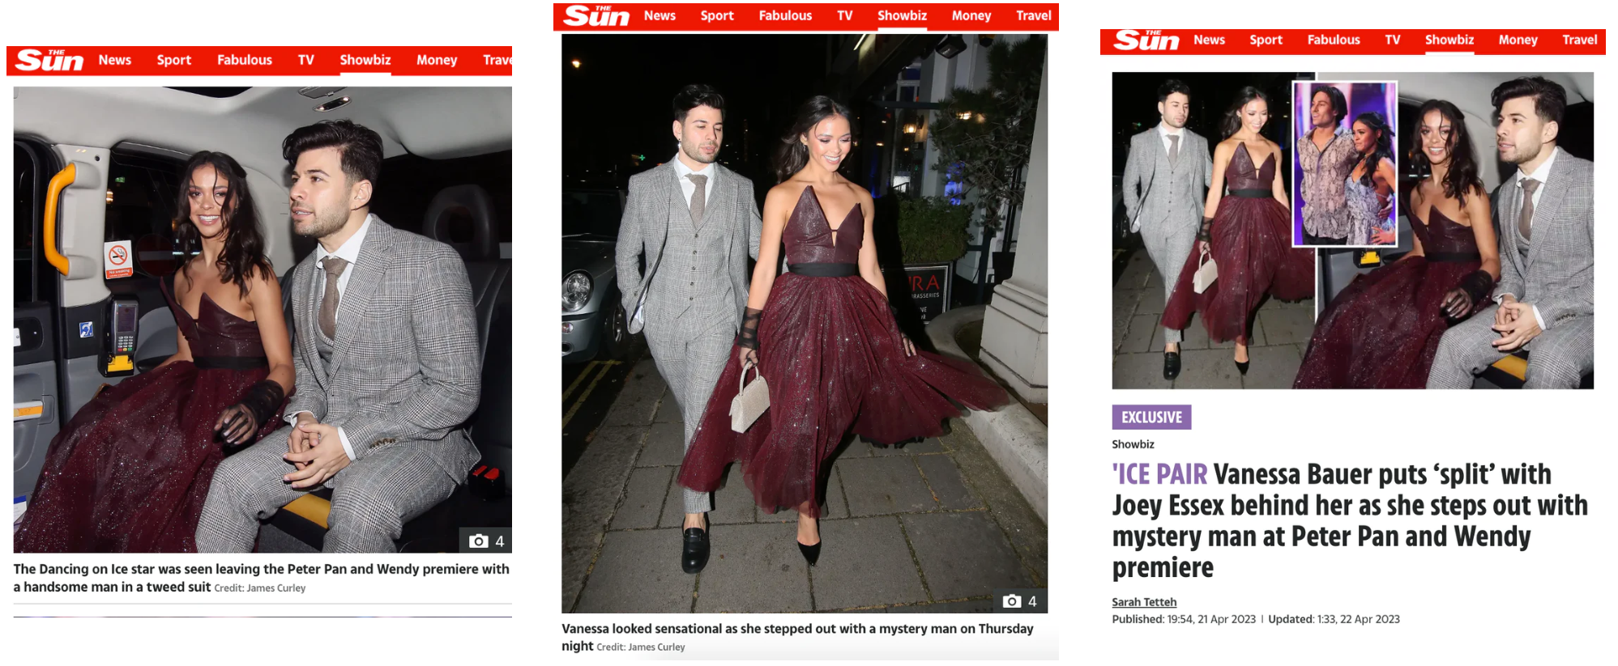The height and width of the screenshot is (666, 1618).
Task: Open author Sarah Tetteh's profile link
Action: 1144,602
